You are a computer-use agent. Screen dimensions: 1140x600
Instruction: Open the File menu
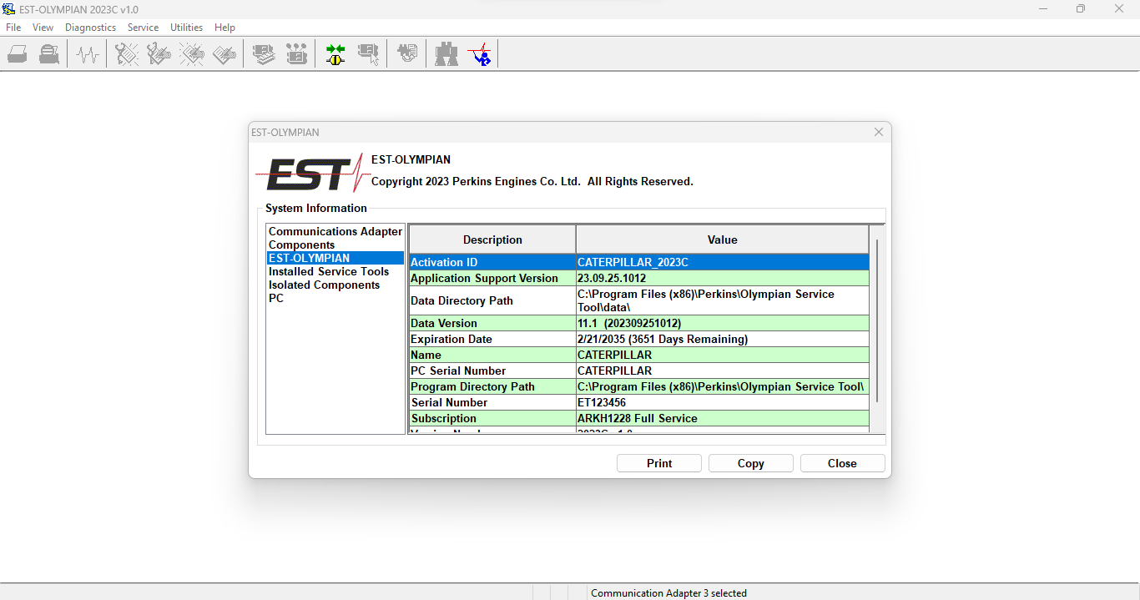coord(13,28)
